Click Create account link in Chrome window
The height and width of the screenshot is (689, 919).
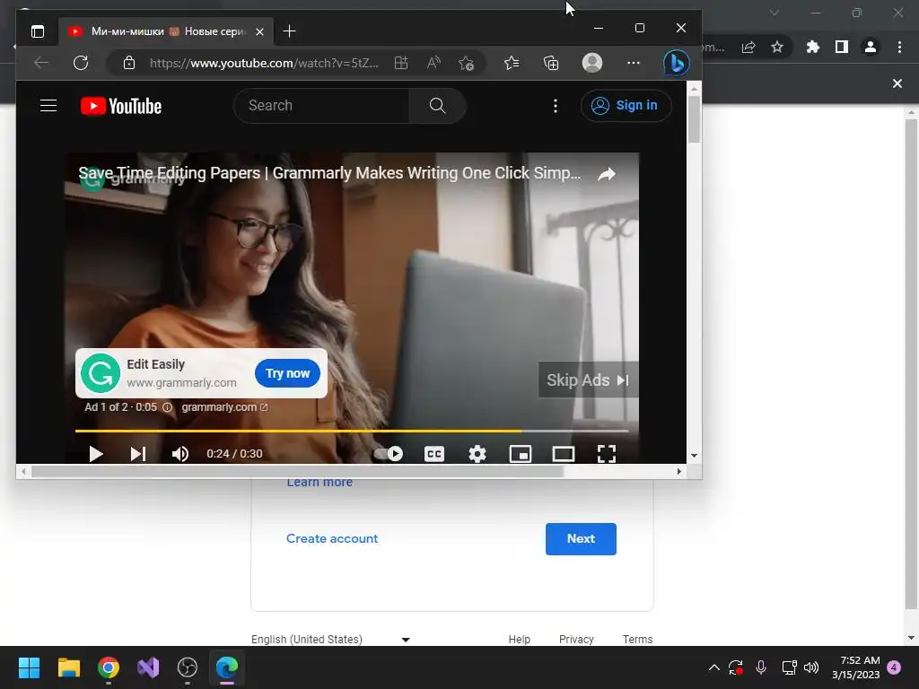pos(332,538)
